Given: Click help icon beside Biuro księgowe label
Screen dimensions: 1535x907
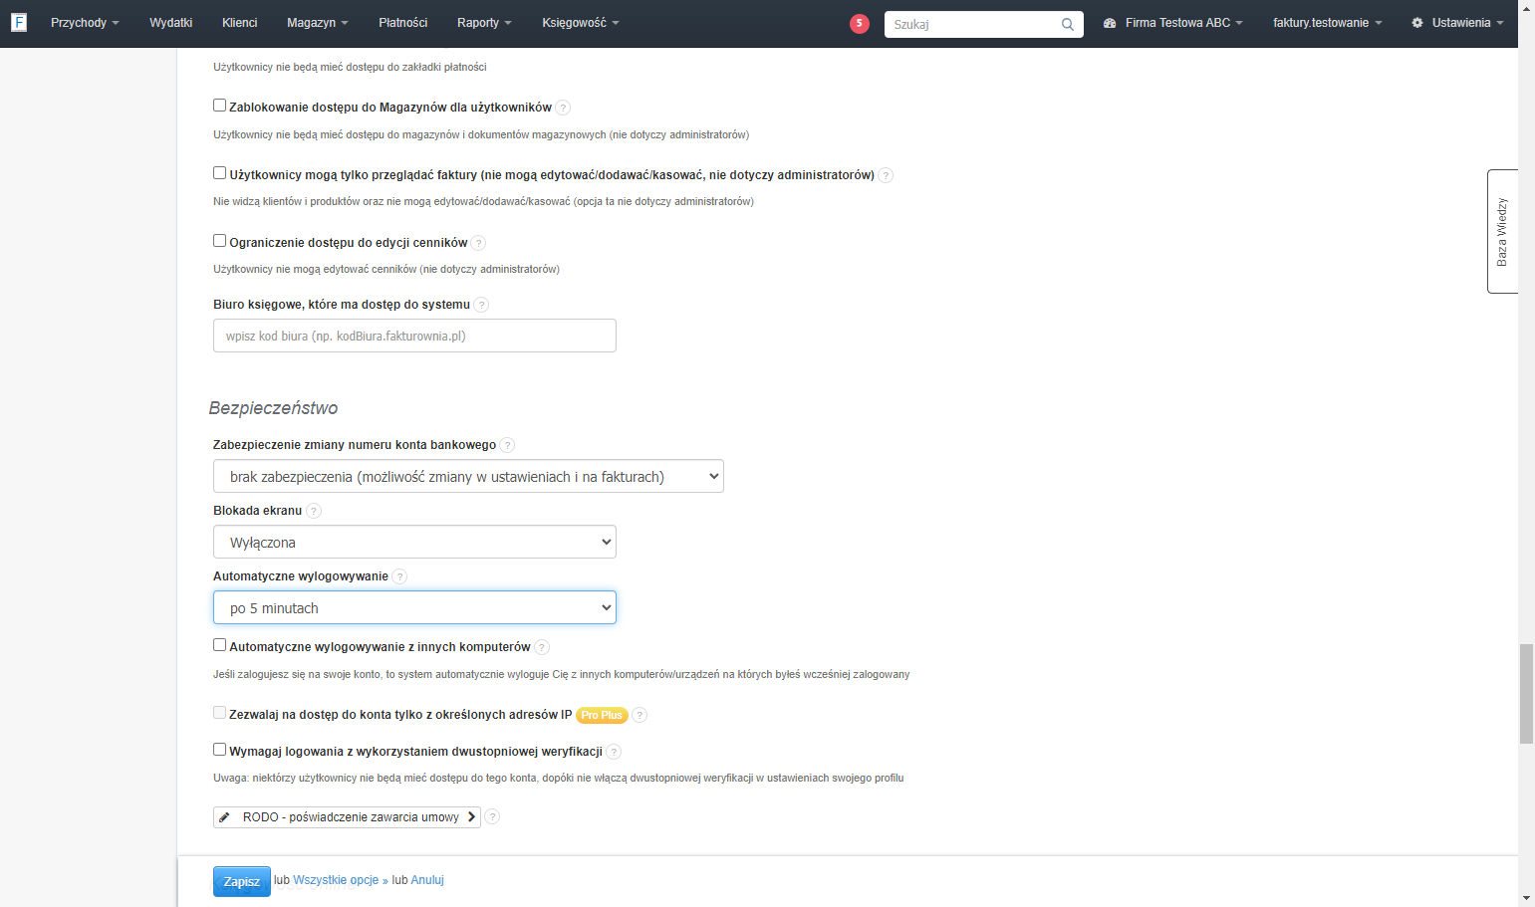Looking at the screenshot, I should pos(481,305).
